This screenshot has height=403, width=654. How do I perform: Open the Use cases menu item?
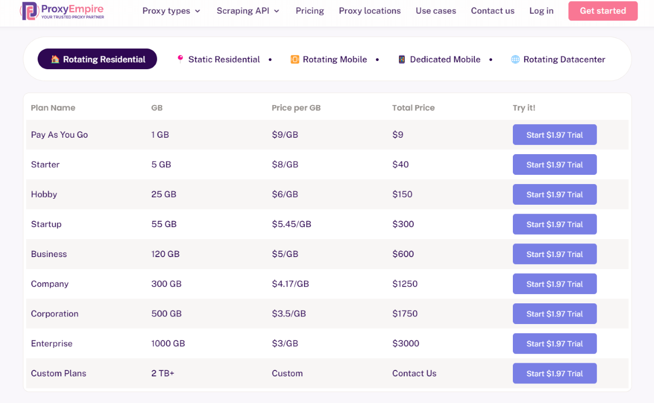435,10
